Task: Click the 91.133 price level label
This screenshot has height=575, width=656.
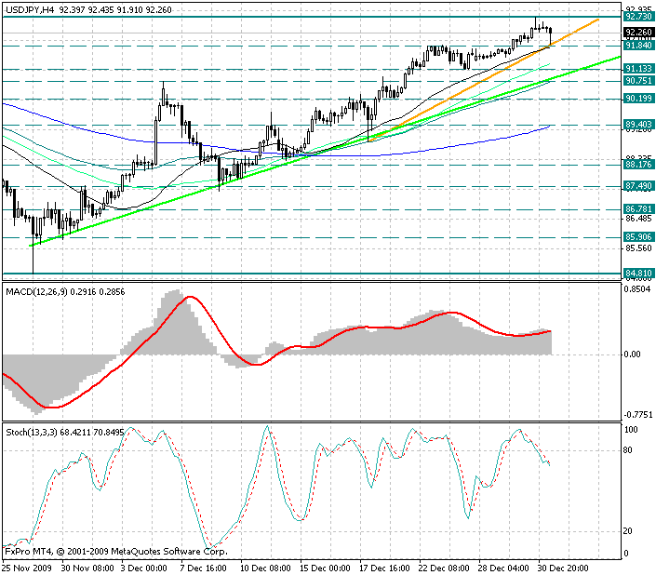Action: [638, 69]
